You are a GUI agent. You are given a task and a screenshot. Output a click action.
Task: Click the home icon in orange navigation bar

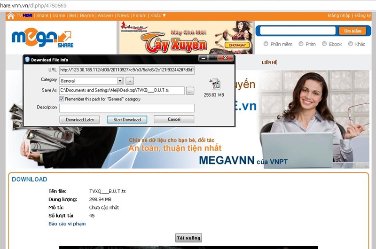[x=10, y=16]
